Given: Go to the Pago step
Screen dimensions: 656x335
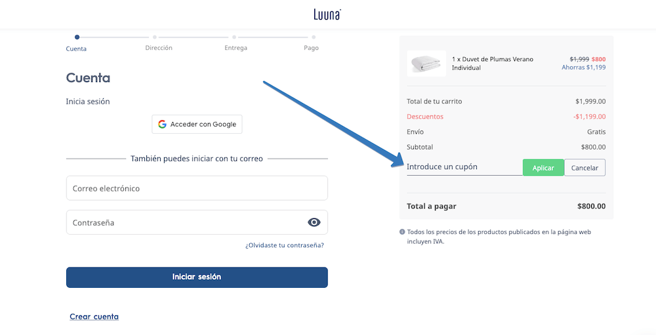Looking at the screenshot, I should tap(311, 48).
